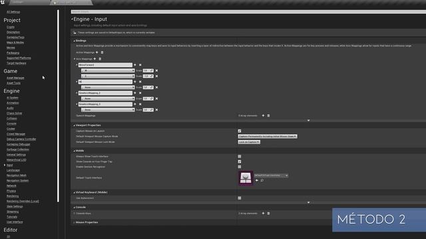Delete the S key binding under MoveForward
Image resolution: width=426 pixels, height=239 pixels.
point(157,76)
